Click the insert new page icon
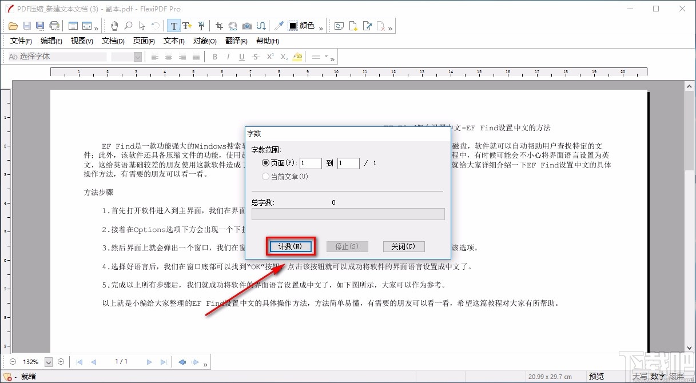This screenshot has height=383, width=696. (354, 26)
